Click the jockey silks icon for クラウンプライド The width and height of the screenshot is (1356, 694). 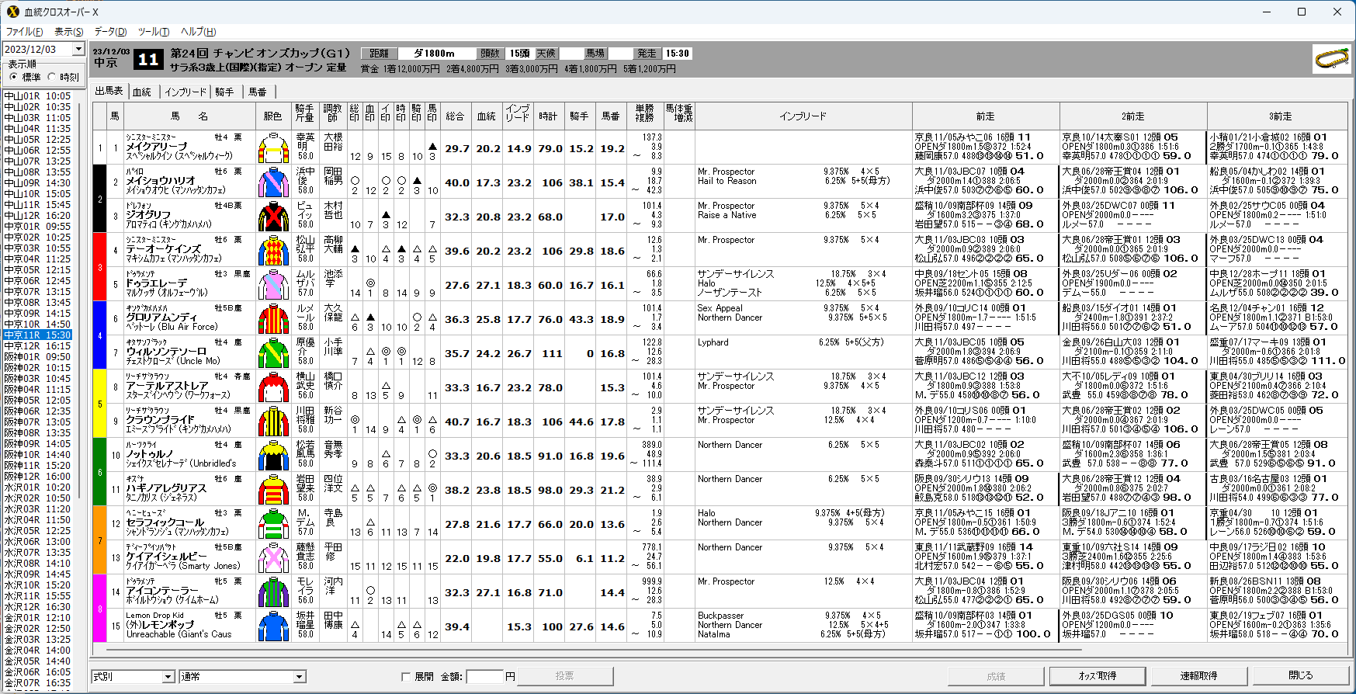tap(273, 421)
